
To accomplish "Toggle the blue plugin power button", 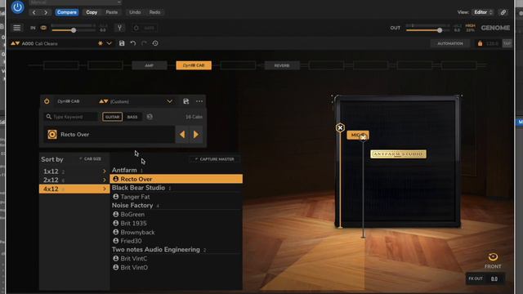I will pyautogui.click(x=17, y=7).
